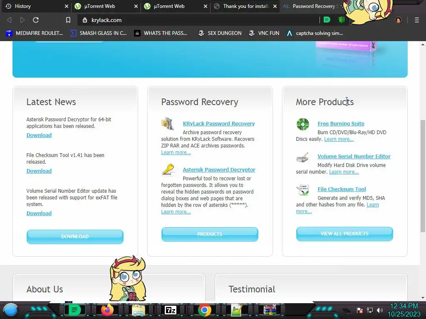
Task: Click the browser back arrow
Action: pos(9,20)
